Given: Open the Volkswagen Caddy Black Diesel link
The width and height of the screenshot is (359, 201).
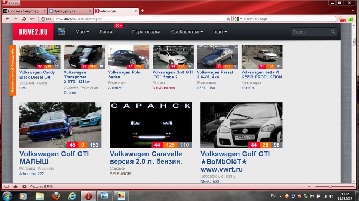Looking at the screenshot, I should pyautogui.click(x=37, y=75).
